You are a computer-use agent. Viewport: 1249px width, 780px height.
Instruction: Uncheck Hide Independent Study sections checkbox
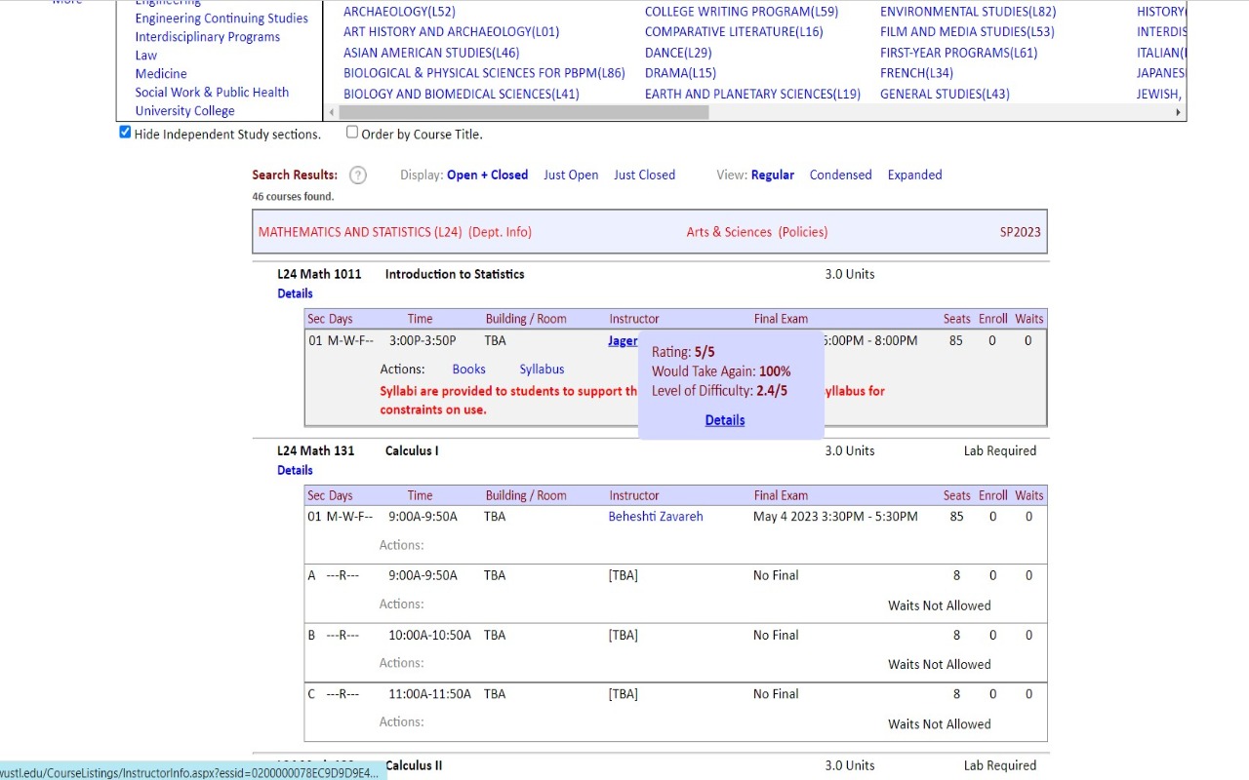click(125, 133)
